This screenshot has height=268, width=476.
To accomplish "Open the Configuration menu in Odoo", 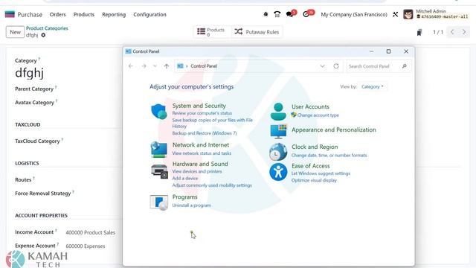I will [x=149, y=14].
